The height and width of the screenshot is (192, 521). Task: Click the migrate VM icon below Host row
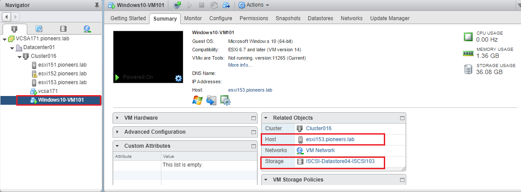211,100
